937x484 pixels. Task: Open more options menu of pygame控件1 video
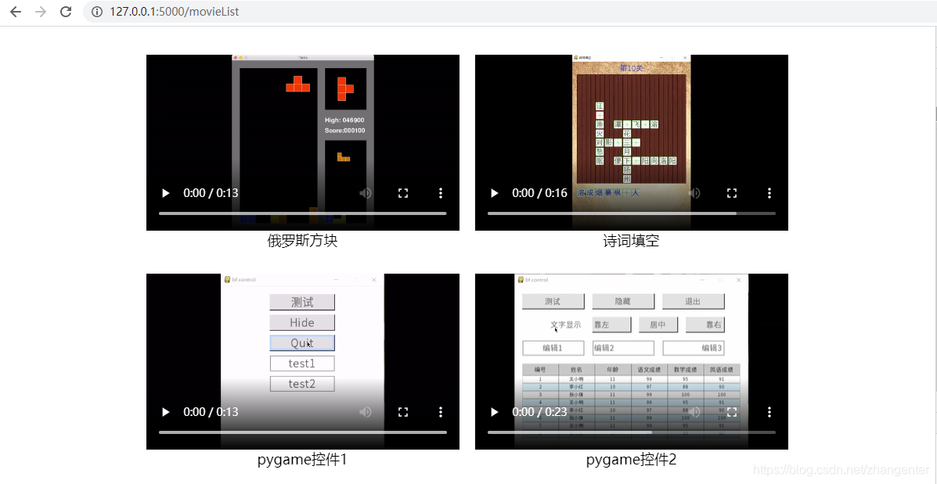(441, 412)
